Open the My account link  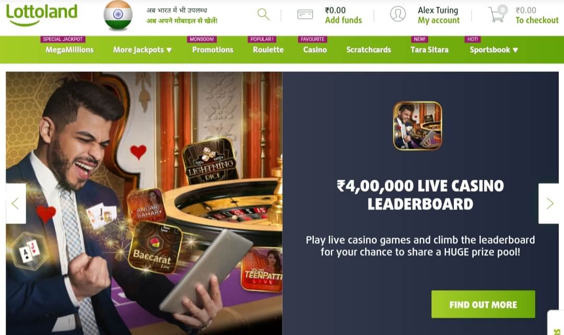(439, 20)
